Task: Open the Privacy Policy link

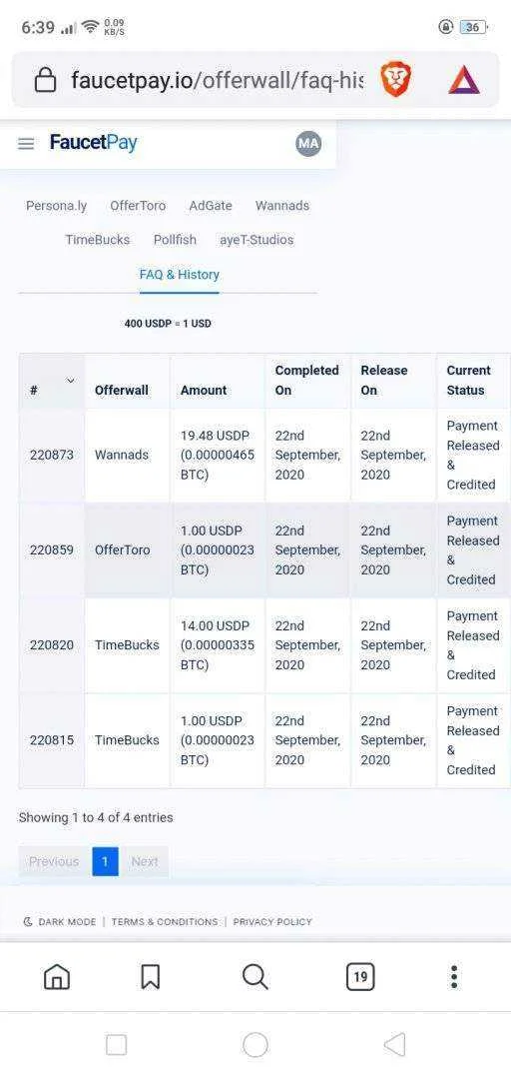Action: tap(272, 921)
